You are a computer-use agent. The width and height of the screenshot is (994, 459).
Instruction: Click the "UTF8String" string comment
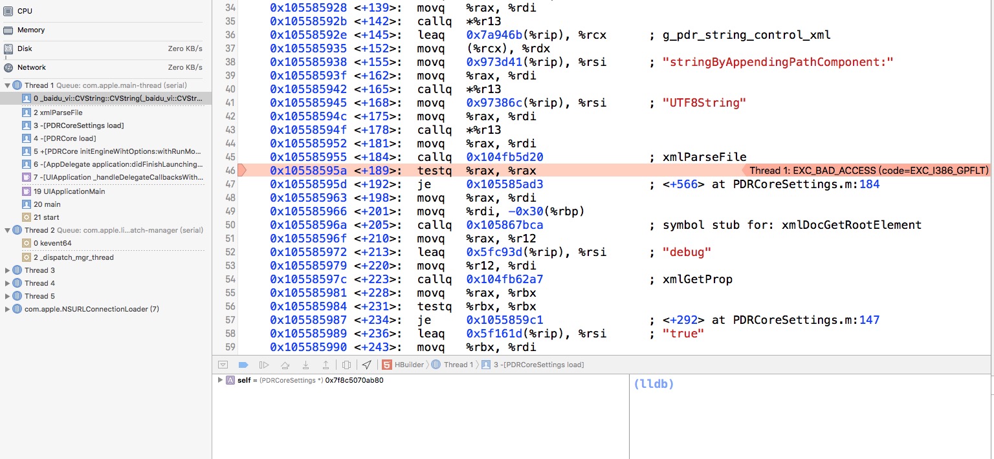pos(705,103)
